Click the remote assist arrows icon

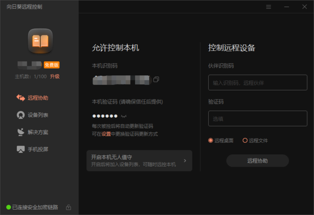(20, 98)
